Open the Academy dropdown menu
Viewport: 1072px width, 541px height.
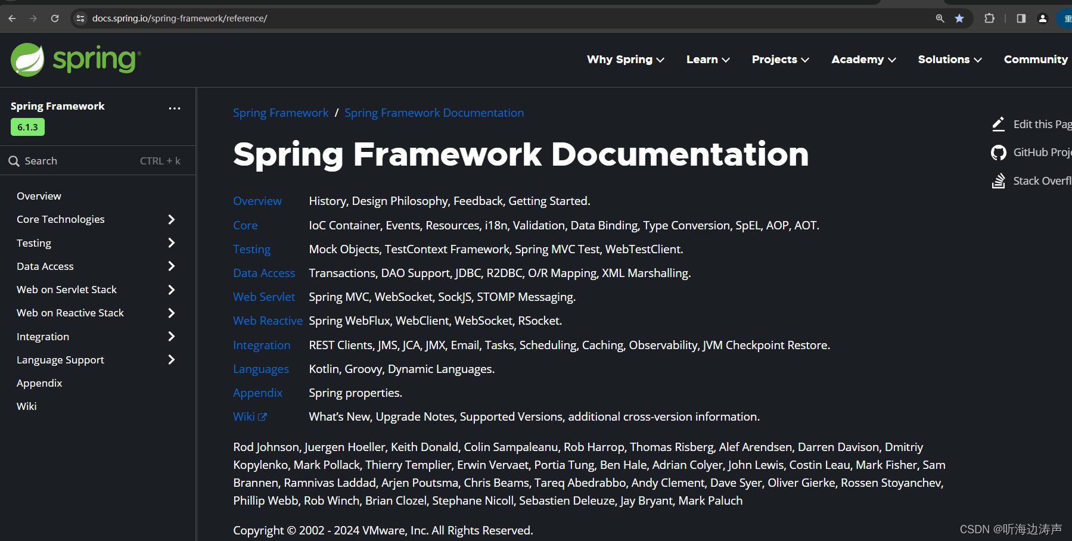[864, 60]
